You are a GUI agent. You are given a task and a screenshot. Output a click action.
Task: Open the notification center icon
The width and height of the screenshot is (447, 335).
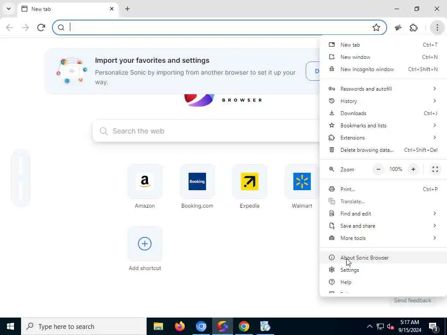pyautogui.click(x=433, y=327)
